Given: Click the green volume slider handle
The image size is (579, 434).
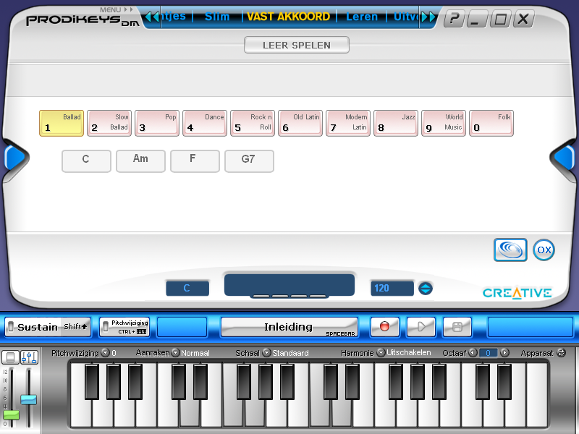Looking at the screenshot, I should (x=11, y=415).
